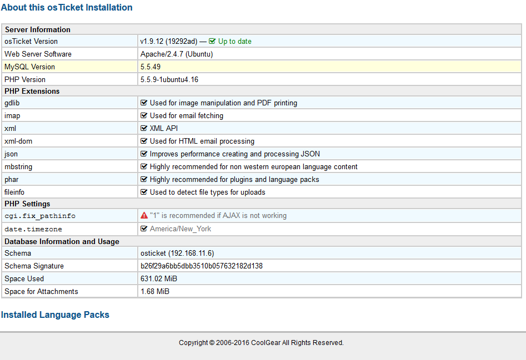
Task: Click the non western european language description
Action: click(254, 166)
